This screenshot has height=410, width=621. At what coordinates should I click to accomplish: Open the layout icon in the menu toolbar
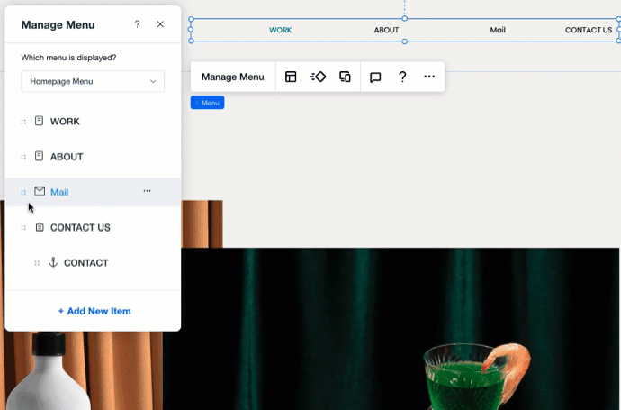click(x=291, y=77)
